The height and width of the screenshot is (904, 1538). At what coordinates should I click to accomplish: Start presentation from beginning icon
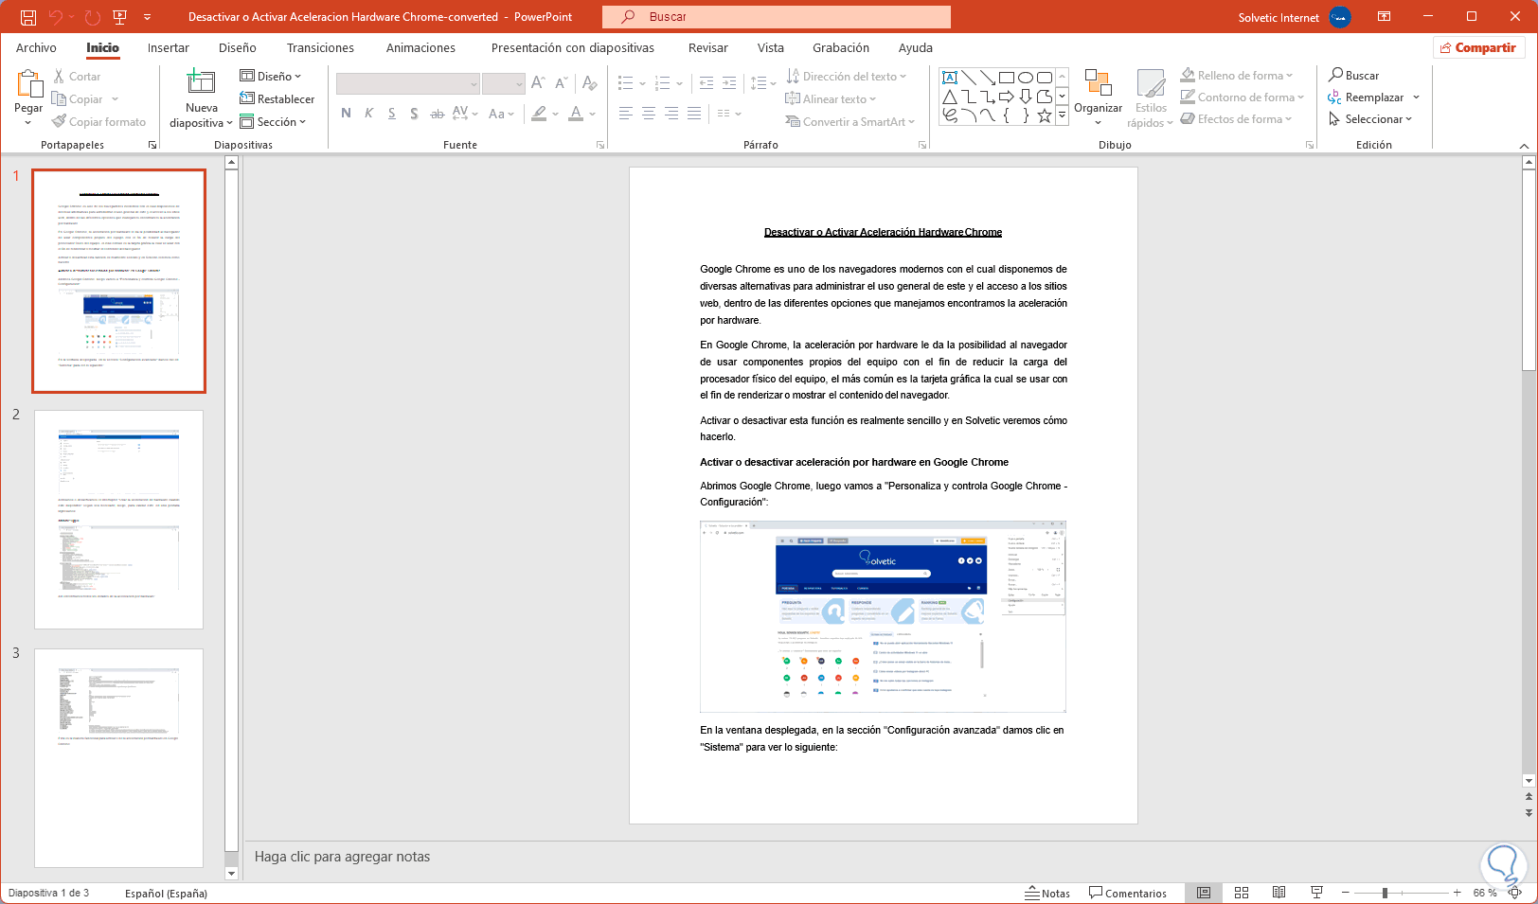[x=119, y=17]
